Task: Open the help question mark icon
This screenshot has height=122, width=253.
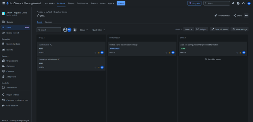Action: coord(238,3)
